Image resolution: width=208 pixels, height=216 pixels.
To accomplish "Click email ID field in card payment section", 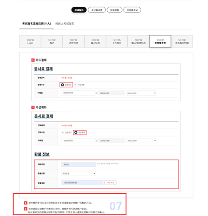I will tap(78, 93).
